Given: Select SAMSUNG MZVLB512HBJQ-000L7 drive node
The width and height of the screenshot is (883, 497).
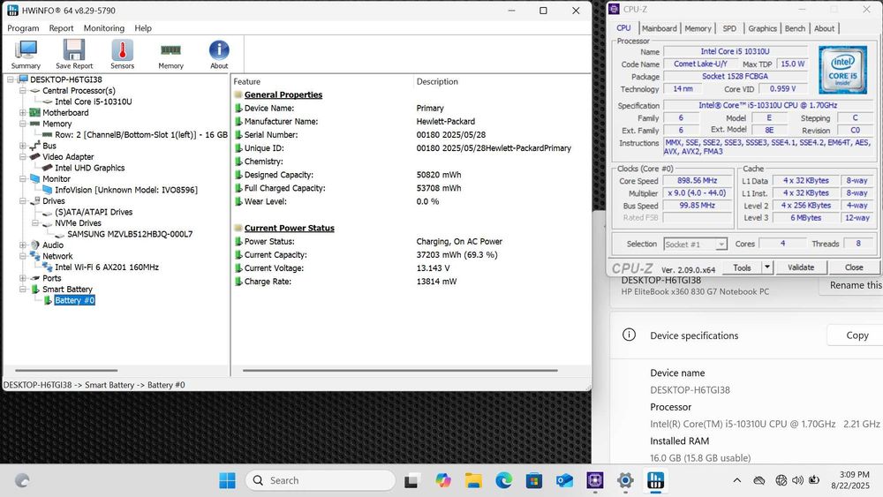Looking at the screenshot, I should [130, 234].
